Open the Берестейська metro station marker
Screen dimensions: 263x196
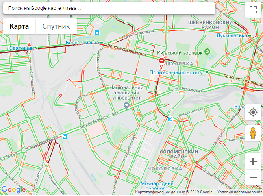101,43
